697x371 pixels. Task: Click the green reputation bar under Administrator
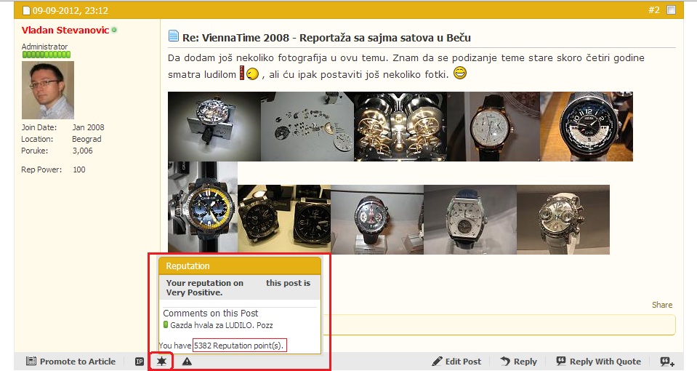coord(46,55)
